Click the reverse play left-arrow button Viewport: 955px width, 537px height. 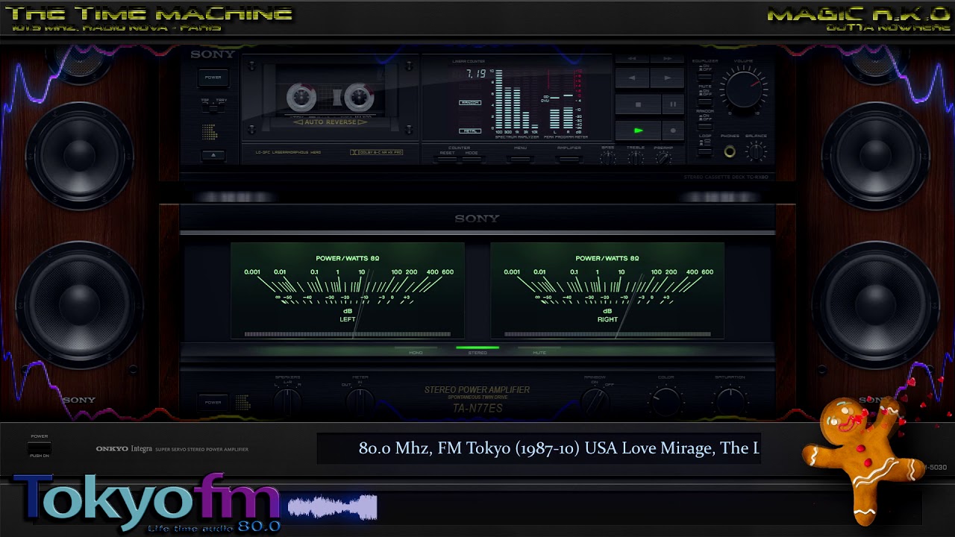point(631,78)
